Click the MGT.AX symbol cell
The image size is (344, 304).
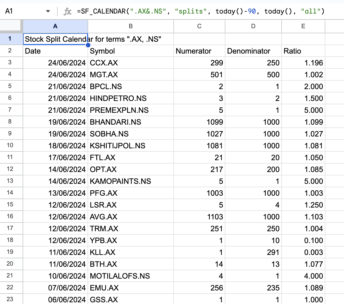point(131,75)
